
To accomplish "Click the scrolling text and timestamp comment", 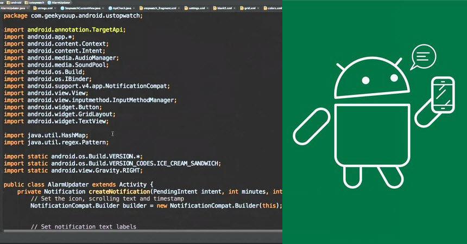I will (x=107, y=199).
